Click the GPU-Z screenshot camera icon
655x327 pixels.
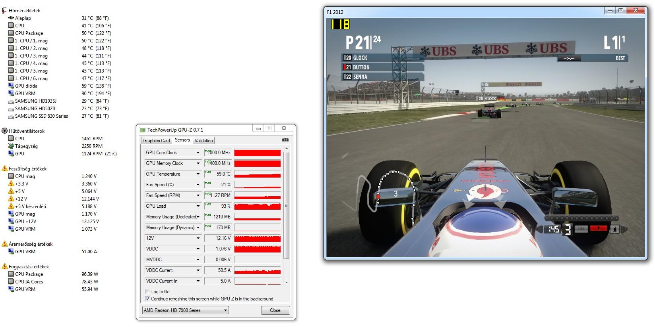tap(285, 140)
